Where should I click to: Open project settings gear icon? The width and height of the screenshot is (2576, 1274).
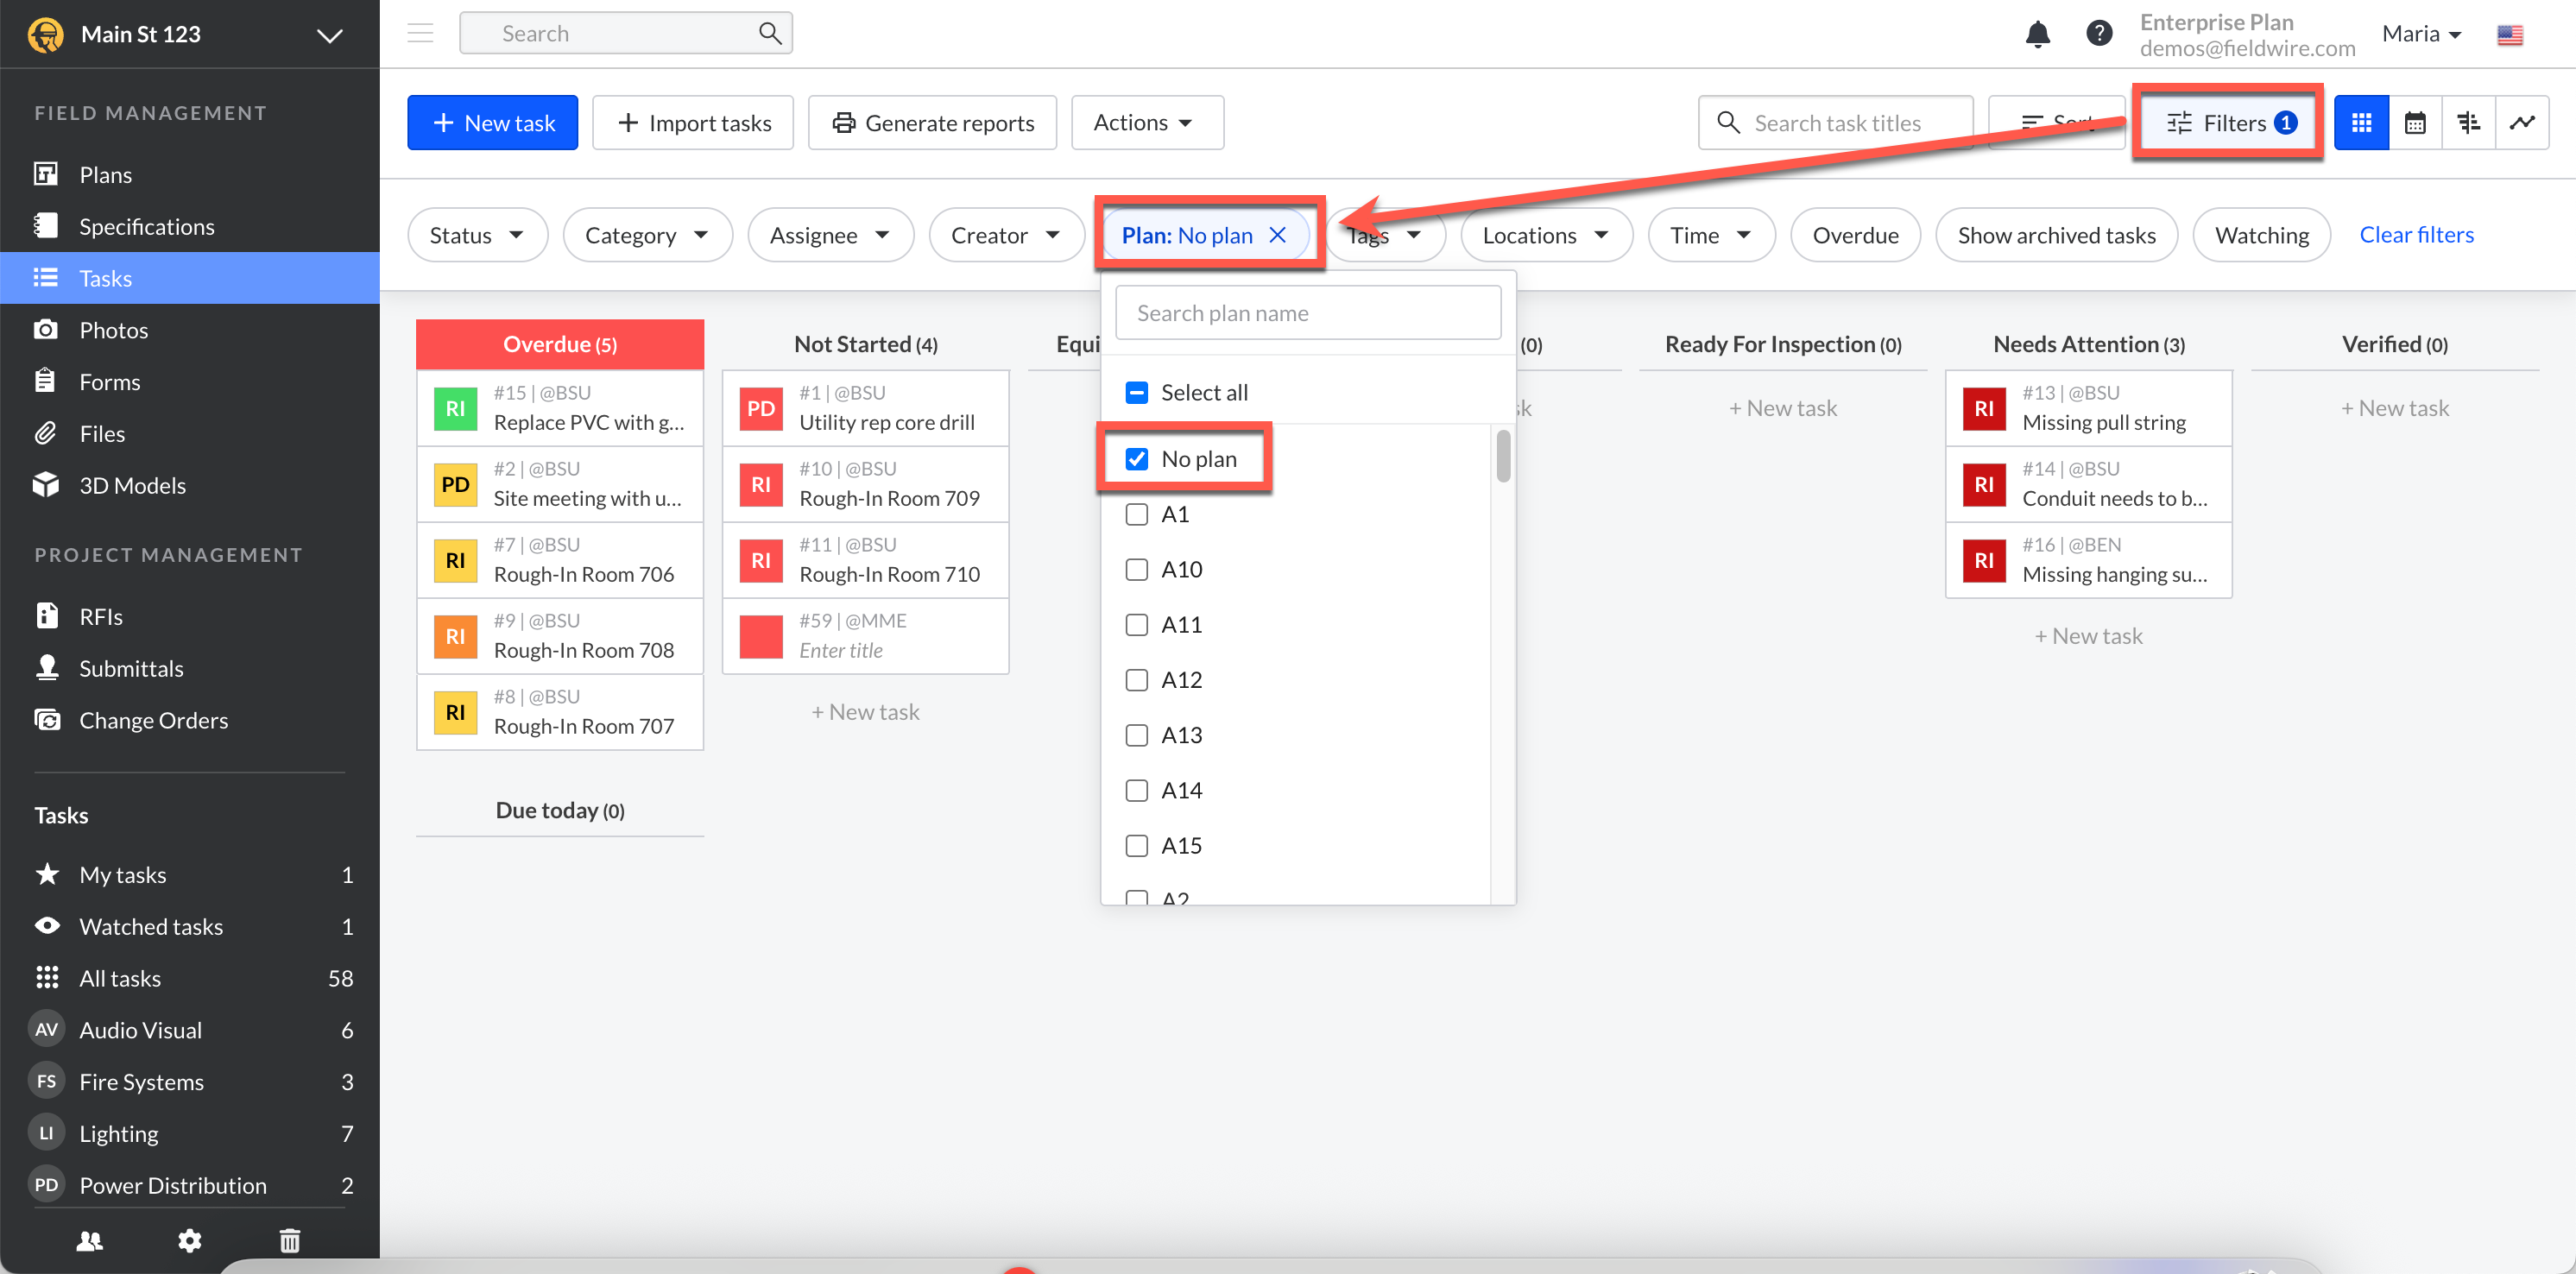pyautogui.click(x=189, y=1241)
